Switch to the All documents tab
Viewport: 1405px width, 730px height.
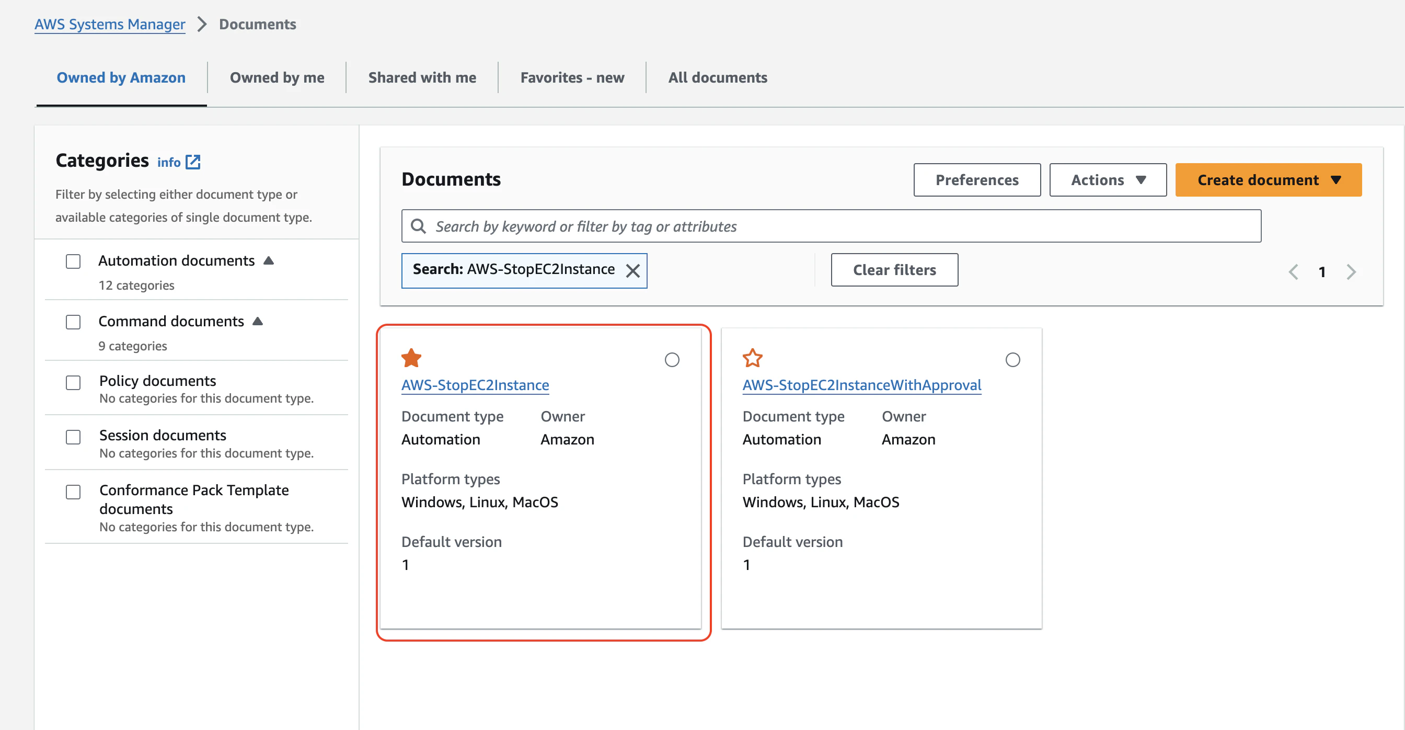click(x=718, y=77)
